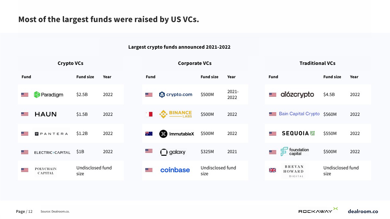Select the Pantera logo
390x219 pixels.
point(51,134)
